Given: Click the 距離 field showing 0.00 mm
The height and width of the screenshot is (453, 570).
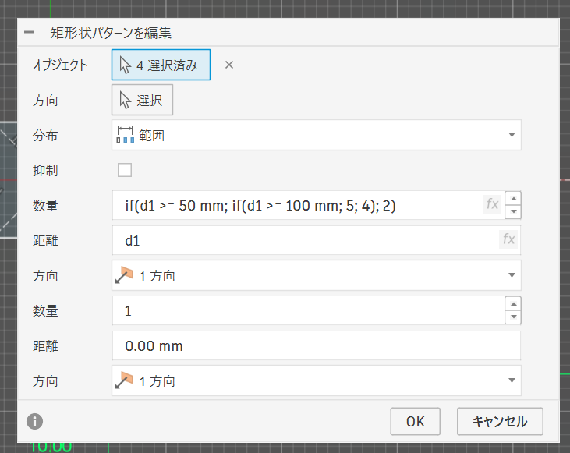Looking at the screenshot, I should [x=317, y=345].
